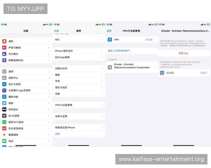Tap the Home Screen & App Library icon
This screenshot has width=211, height=168.
click(4, 90)
